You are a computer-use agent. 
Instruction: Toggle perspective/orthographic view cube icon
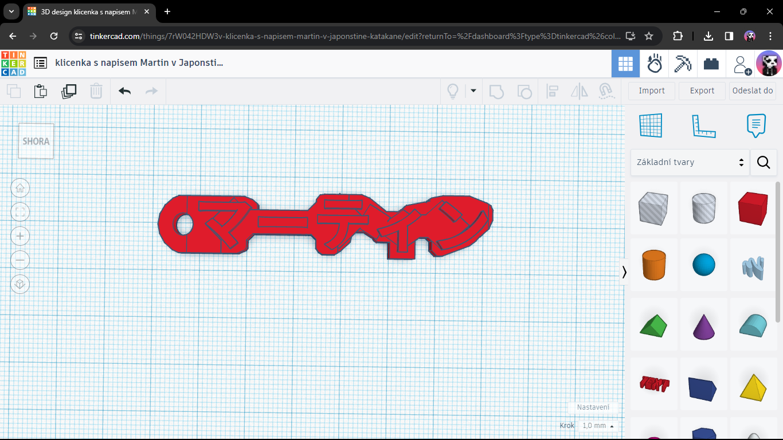20,284
